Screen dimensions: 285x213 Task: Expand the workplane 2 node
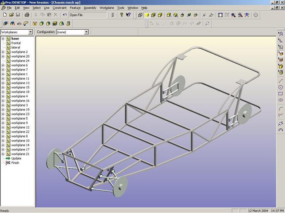pyautogui.click(x=3, y=52)
